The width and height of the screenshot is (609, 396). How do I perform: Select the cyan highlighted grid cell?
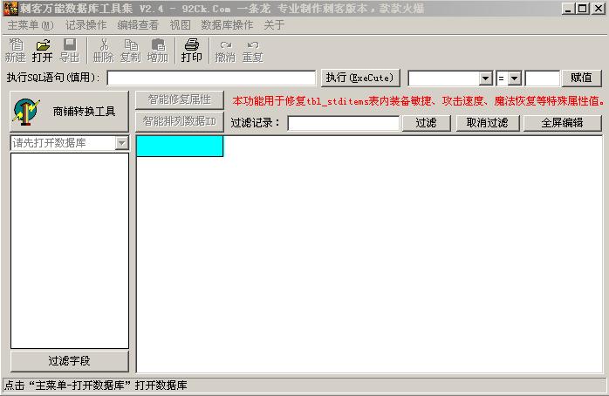(180, 147)
